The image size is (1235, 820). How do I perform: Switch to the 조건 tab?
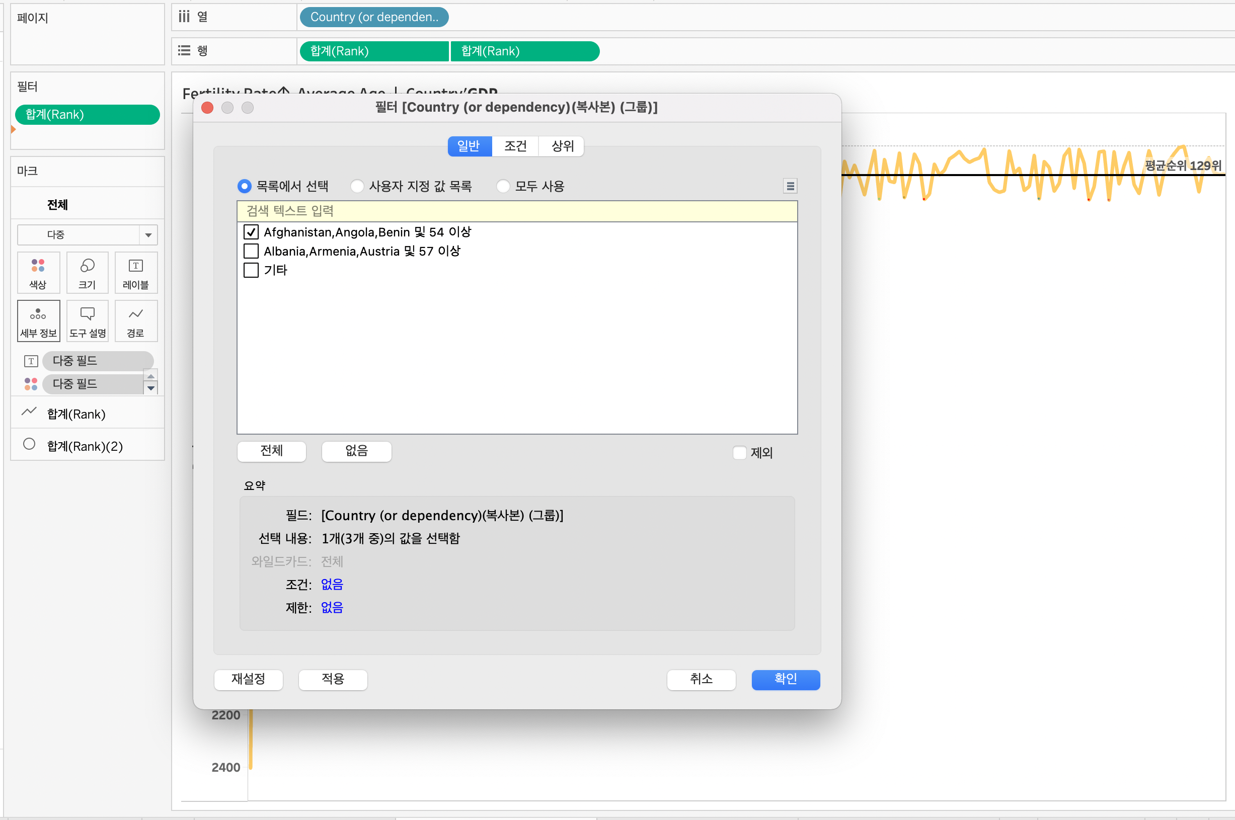pos(515,146)
